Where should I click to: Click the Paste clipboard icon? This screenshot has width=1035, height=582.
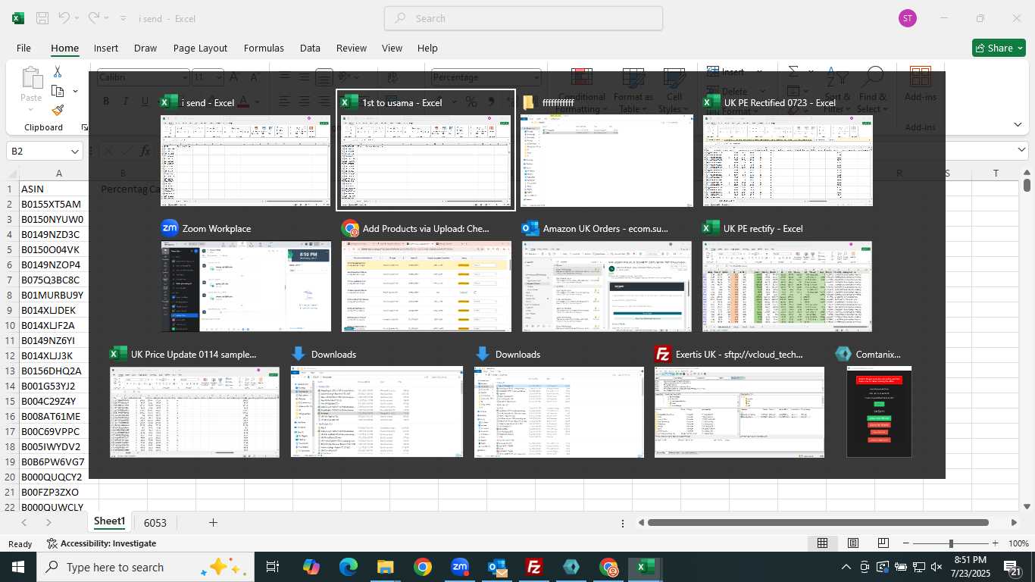[31, 78]
